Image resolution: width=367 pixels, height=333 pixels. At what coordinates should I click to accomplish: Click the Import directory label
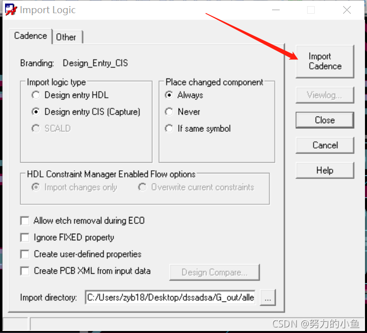[x=48, y=298]
